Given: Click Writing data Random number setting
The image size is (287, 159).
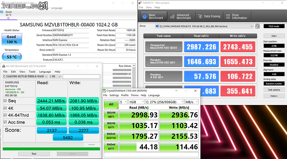Looking at the screenshot, I should [x=274, y=83].
